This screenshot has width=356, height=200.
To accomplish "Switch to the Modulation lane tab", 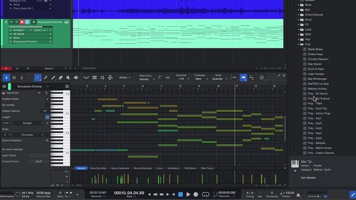I will [x=174, y=168].
